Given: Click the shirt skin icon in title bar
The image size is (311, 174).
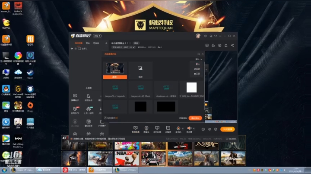Looking at the screenshot, I should tap(216, 36).
